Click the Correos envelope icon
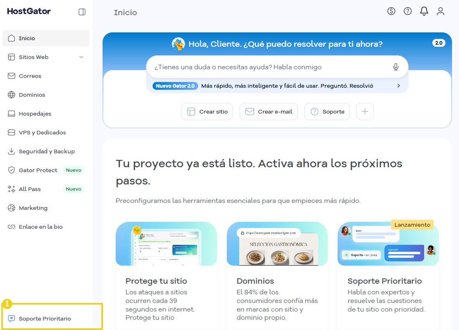 click(11, 76)
